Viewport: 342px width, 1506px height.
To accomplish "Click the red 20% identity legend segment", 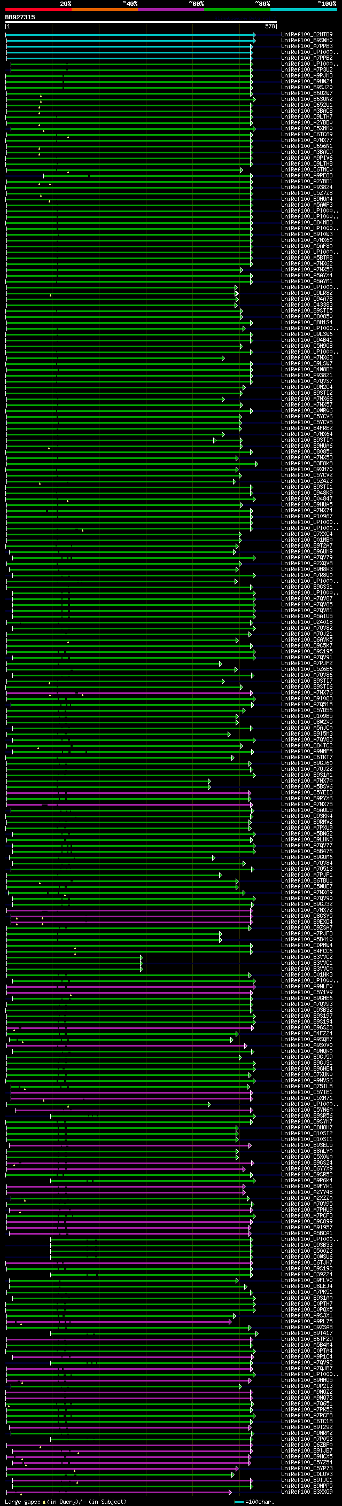I will 38,10.
